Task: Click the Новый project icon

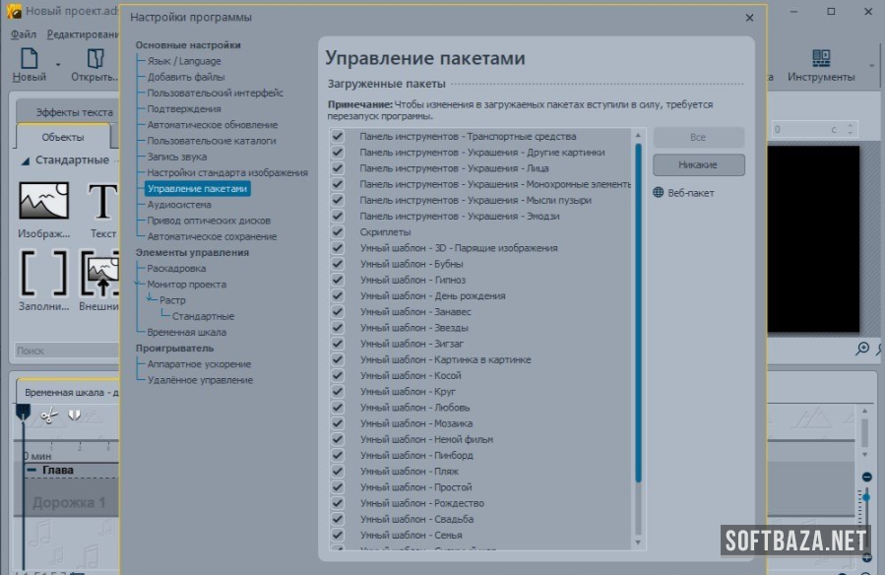Action: coord(30,61)
